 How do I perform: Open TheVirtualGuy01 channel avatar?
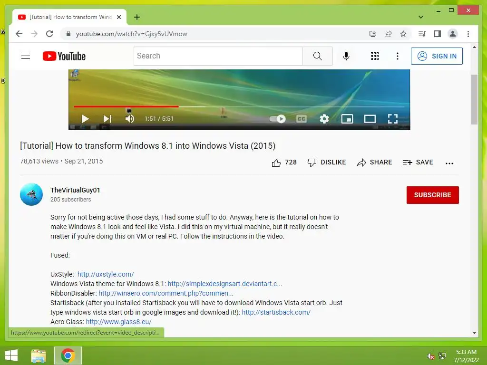pyautogui.click(x=31, y=194)
